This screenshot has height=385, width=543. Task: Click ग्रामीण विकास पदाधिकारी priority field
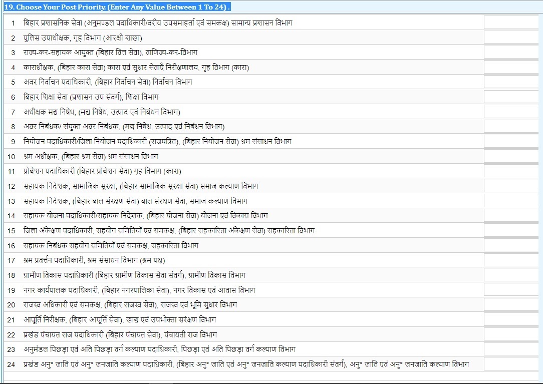click(x=510, y=275)
